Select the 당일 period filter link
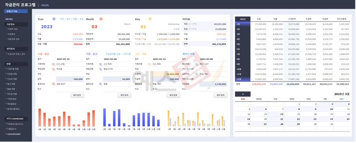The image size is (356, 143). click(81, 19)
